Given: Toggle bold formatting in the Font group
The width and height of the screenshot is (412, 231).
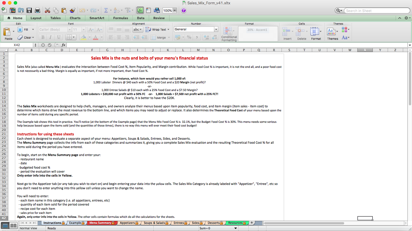Looking at the screenshot, I should pyautogui.click(x=43, y=37).
